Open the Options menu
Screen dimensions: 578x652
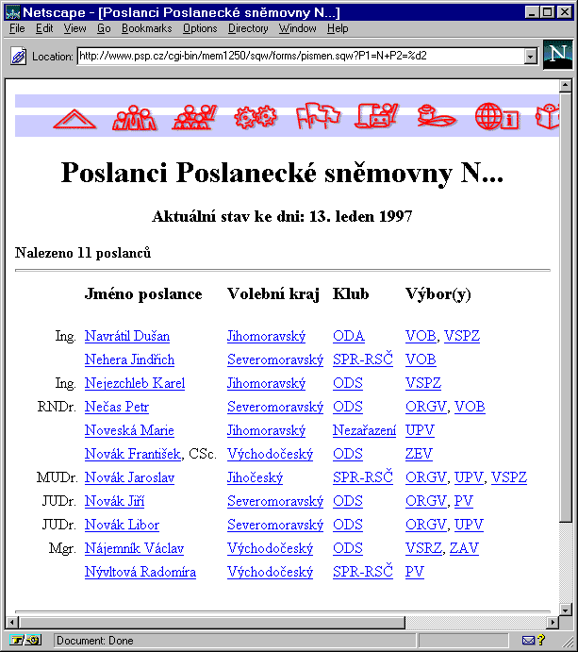click(200, 28)
